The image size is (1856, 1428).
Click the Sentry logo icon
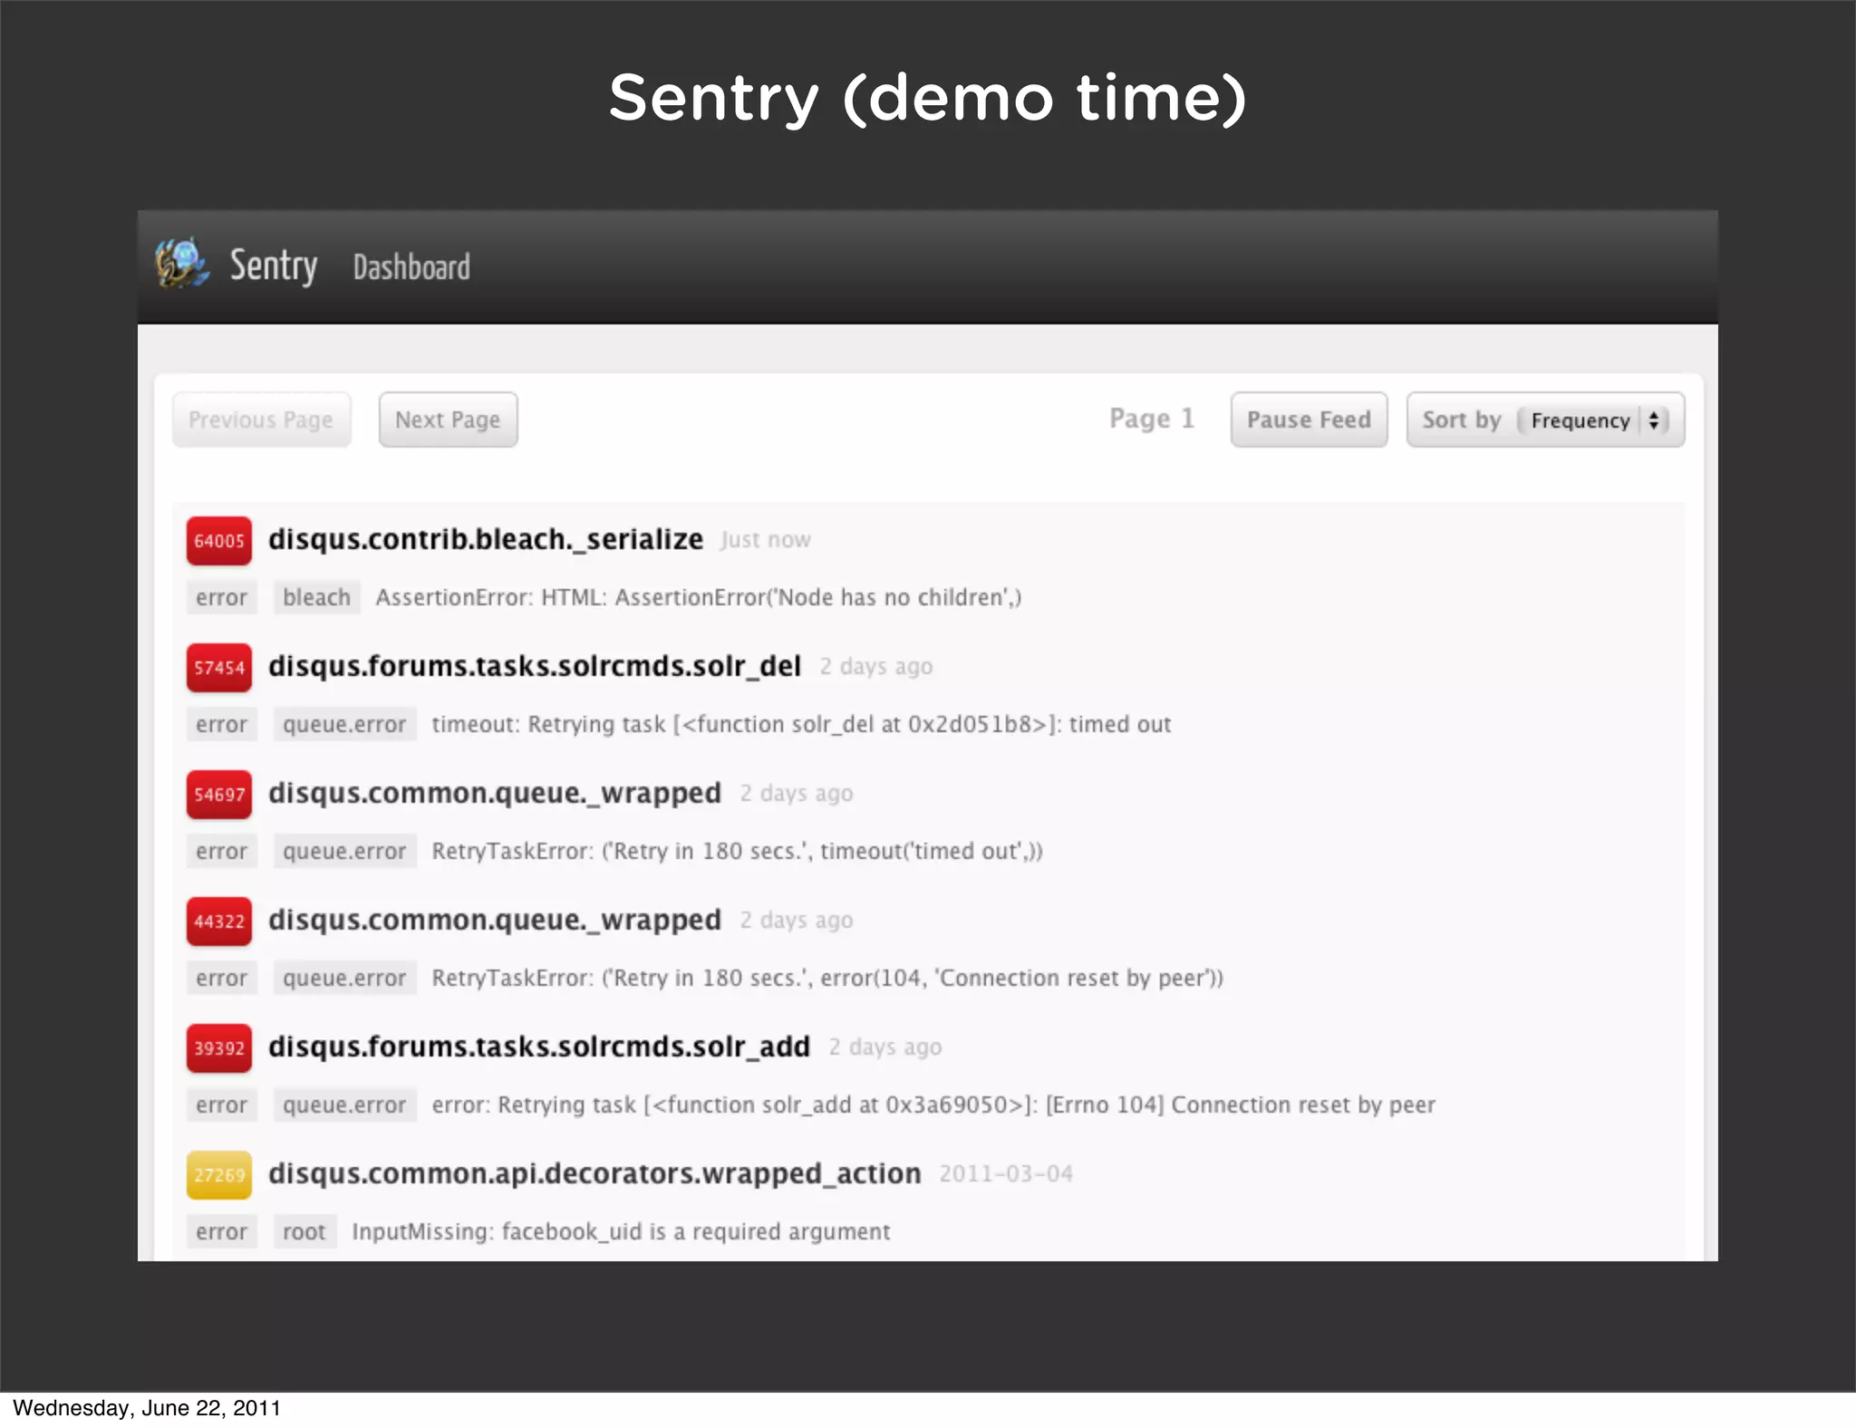[182, 264]
